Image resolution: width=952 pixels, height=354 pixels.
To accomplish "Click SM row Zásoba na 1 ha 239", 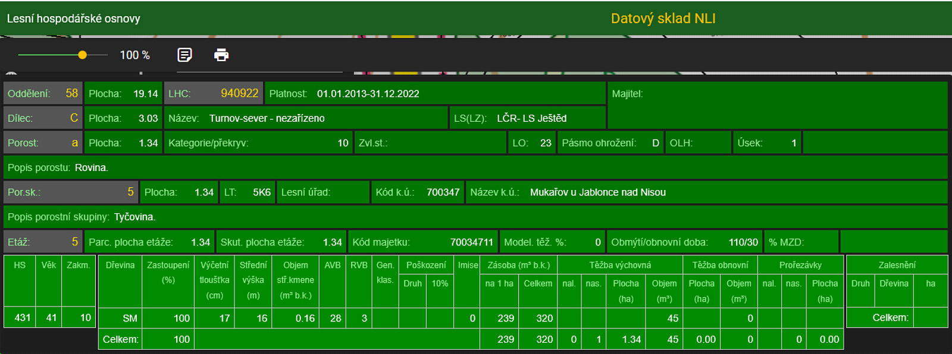I will (x=506, y=318).
